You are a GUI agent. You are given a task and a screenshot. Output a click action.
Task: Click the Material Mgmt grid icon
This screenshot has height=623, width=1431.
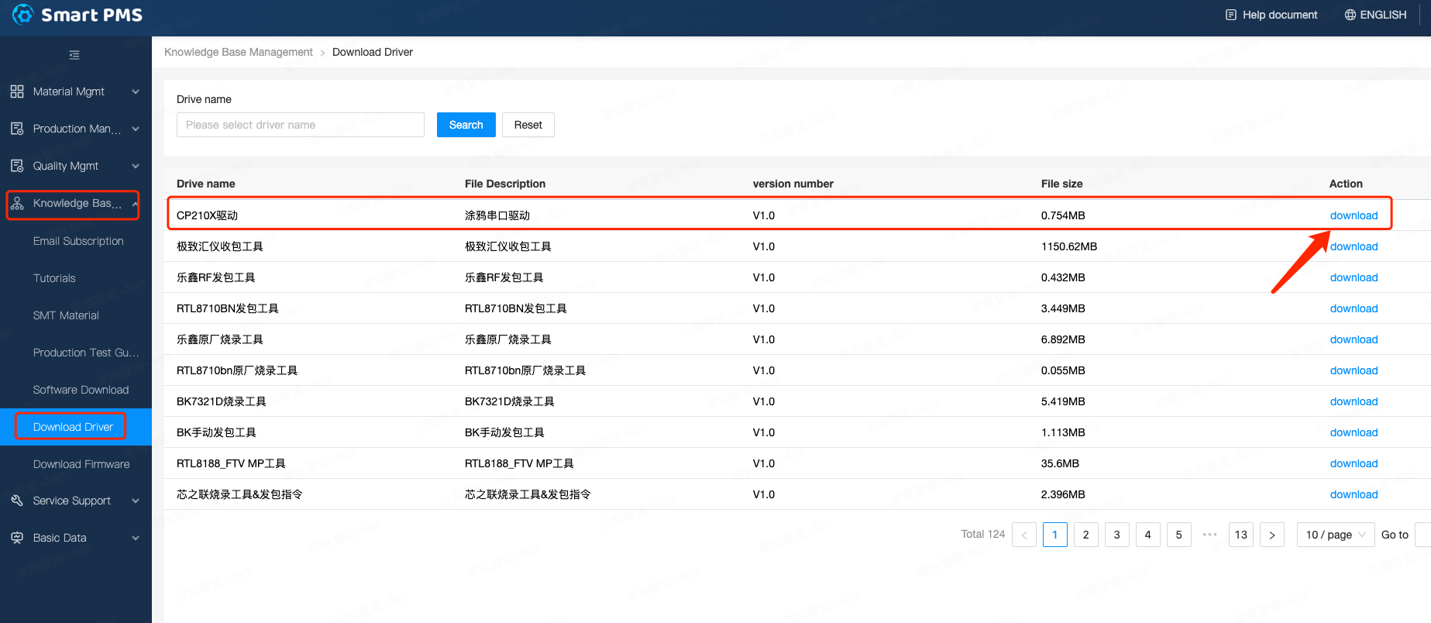(x=17, y=91)
